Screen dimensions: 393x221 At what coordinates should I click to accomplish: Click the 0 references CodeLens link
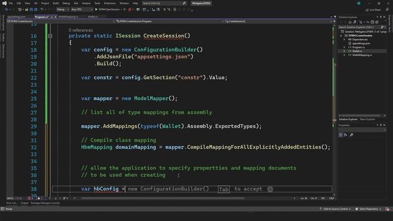(x=80, y=30)
